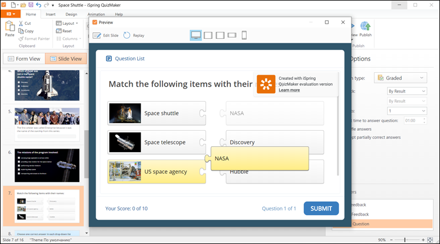Switch to Slide View
Screen dimensions: 440x244
point(66,58)
